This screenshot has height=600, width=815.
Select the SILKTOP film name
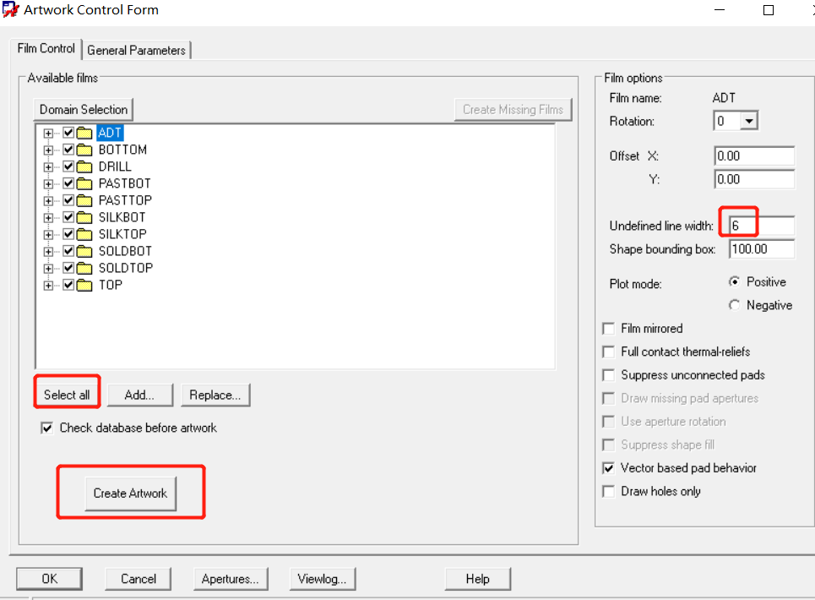(122, 234)
